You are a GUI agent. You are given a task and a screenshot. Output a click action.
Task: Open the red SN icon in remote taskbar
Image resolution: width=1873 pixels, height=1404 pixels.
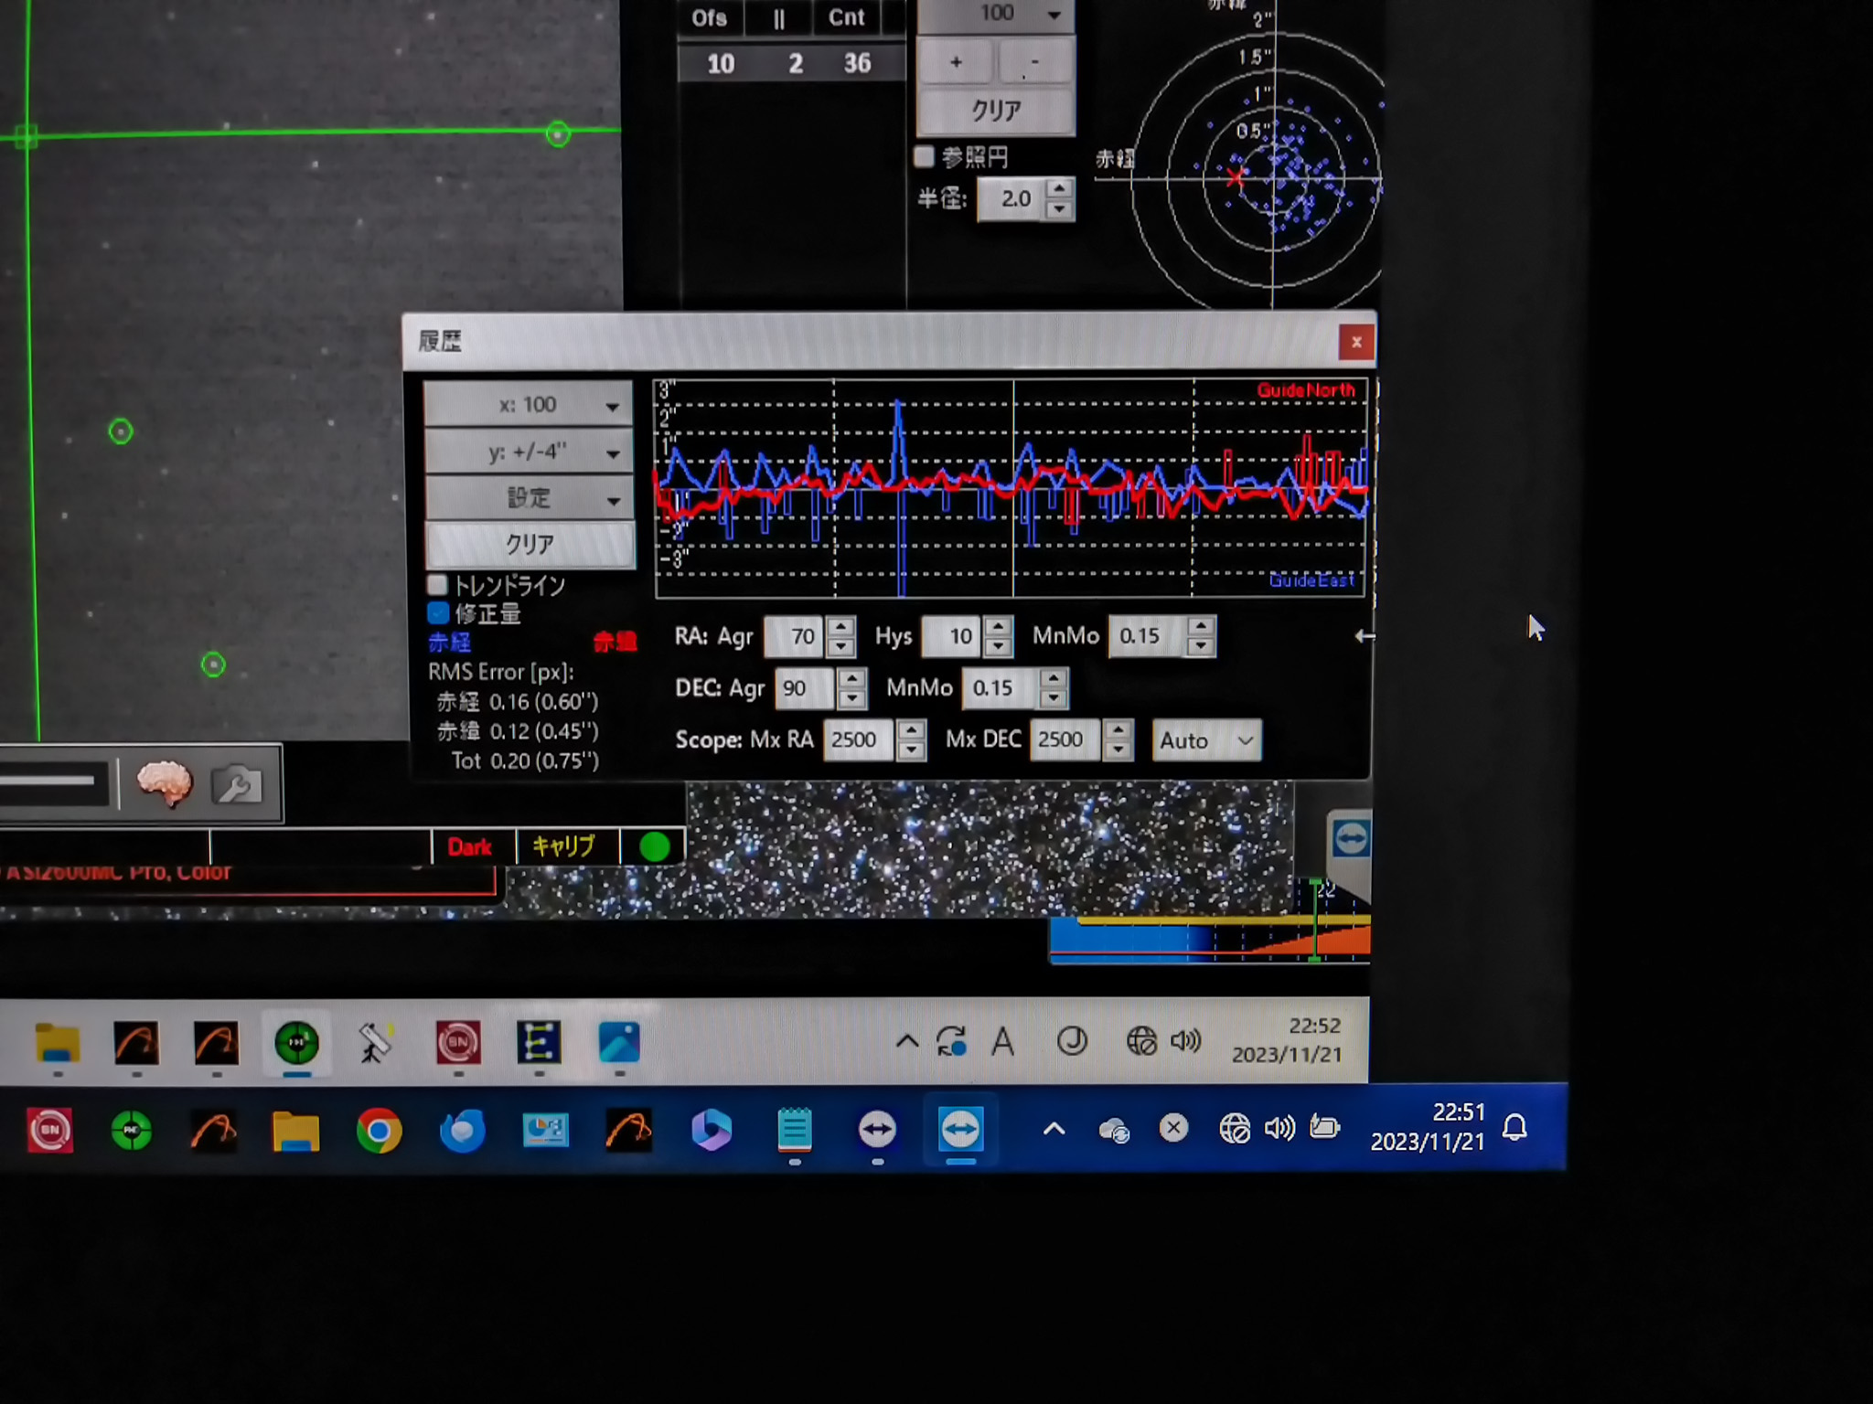click(x=457, y=1043)
